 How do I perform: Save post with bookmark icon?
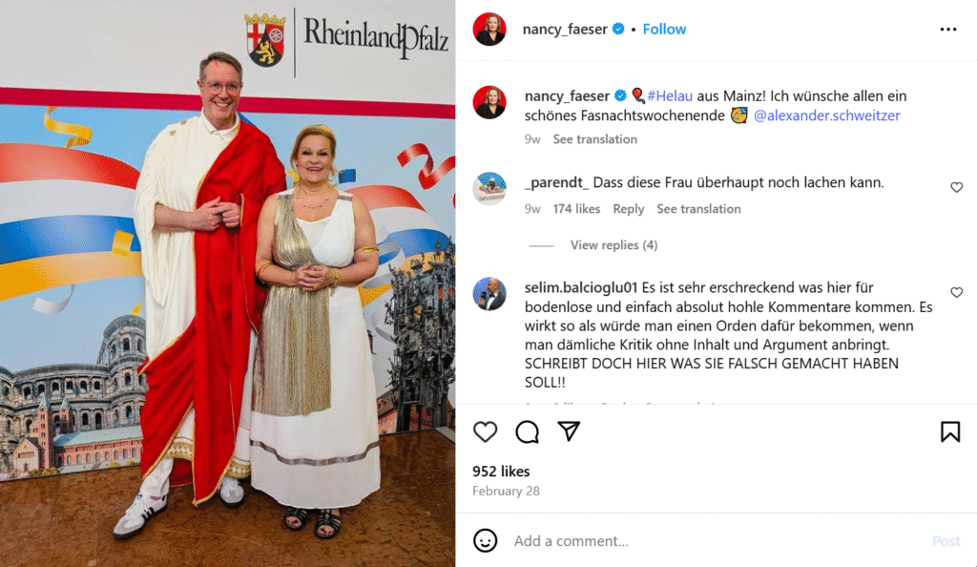tap(950, 431)
